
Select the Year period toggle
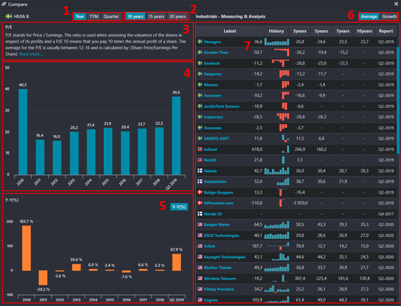[80, 16]
